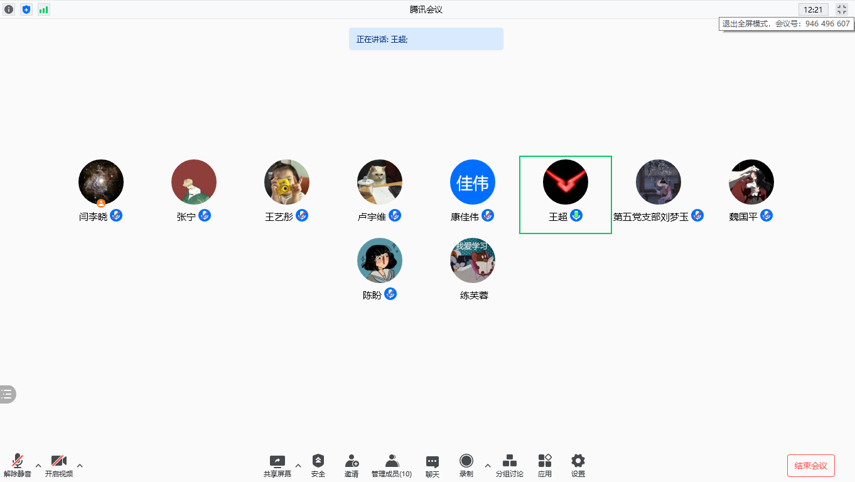Click the Invite (邀请) icon
Viewport: 855px width, 482px height.
click(352, 466)
